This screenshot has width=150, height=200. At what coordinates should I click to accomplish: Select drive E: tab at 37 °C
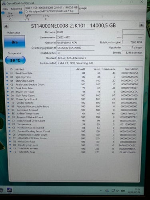point(46,17)
